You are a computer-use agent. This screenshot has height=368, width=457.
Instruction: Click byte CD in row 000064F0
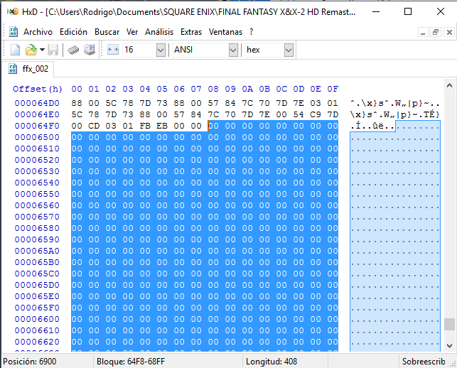coord(94,126)
